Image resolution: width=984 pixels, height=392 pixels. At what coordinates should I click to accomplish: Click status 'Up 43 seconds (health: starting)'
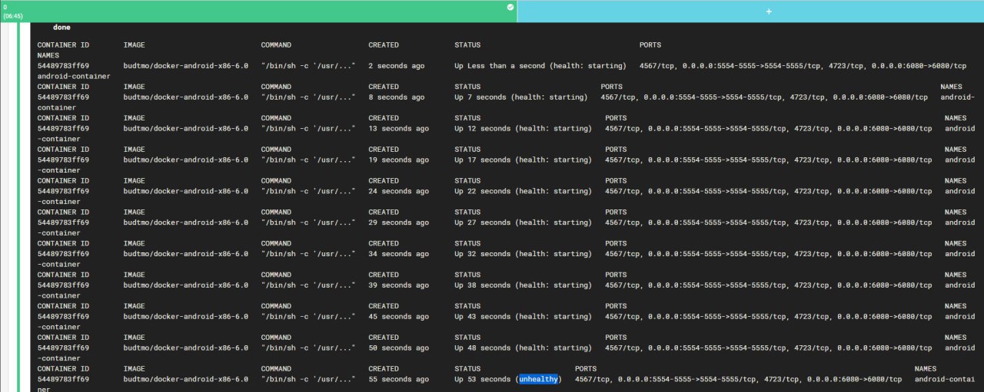[524, 317]
